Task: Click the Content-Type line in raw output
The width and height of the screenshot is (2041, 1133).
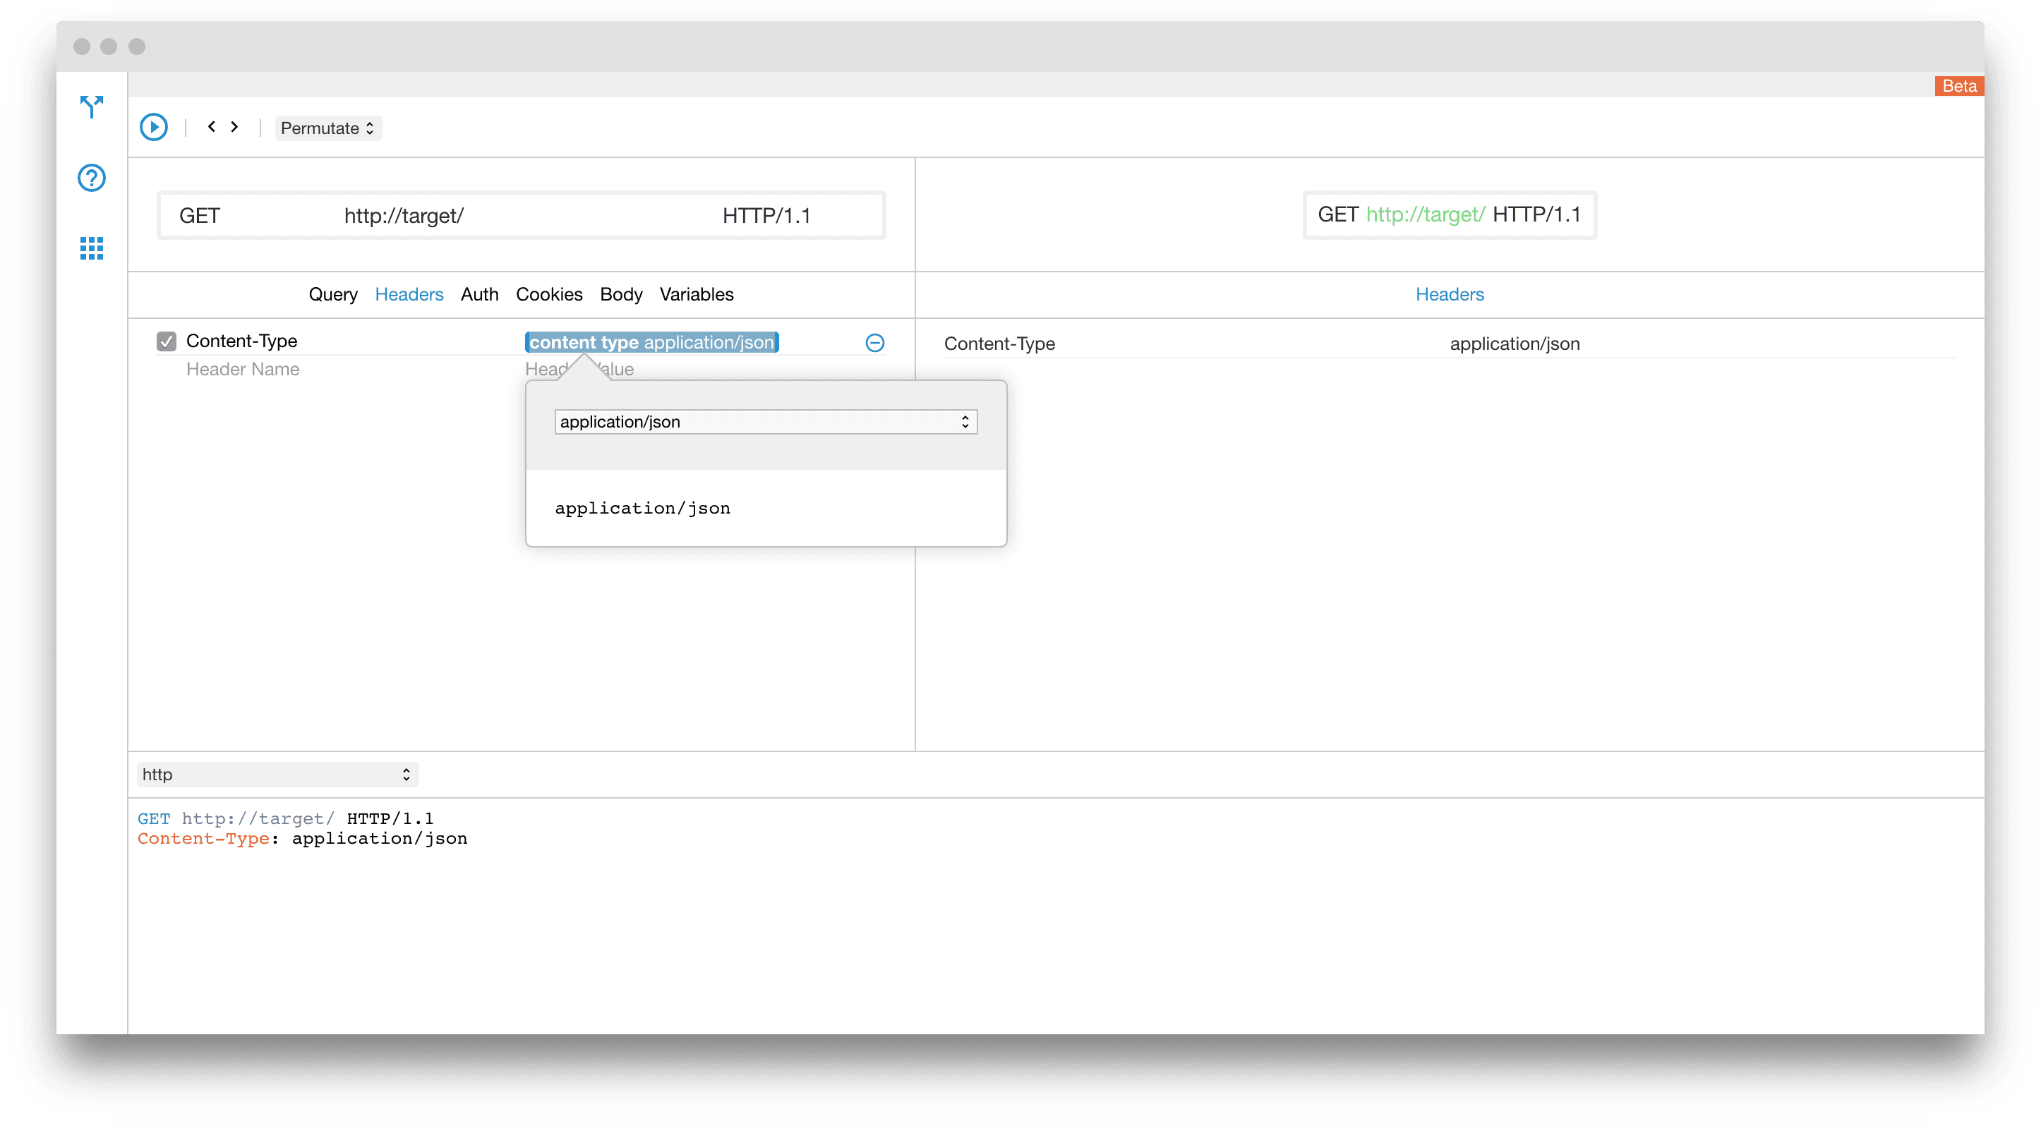Action: tap(302, 839)
